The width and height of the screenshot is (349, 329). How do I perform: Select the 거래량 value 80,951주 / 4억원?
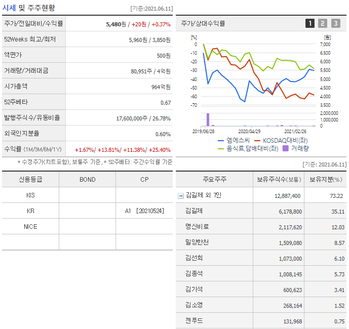tap(150, 71)
